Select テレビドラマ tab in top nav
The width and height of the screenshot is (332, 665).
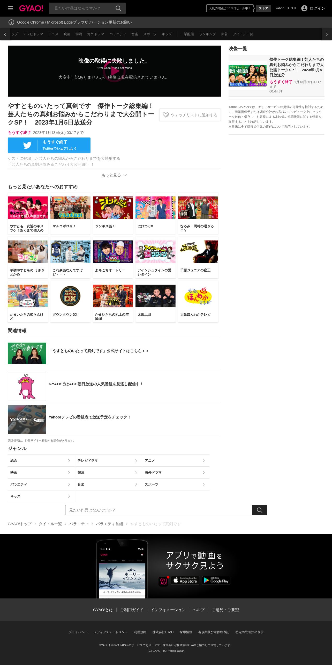click(x=33, y=34)
